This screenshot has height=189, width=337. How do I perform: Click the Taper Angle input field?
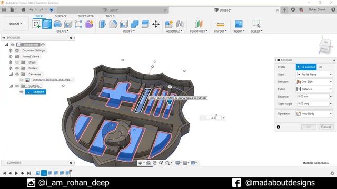[313, 104]
